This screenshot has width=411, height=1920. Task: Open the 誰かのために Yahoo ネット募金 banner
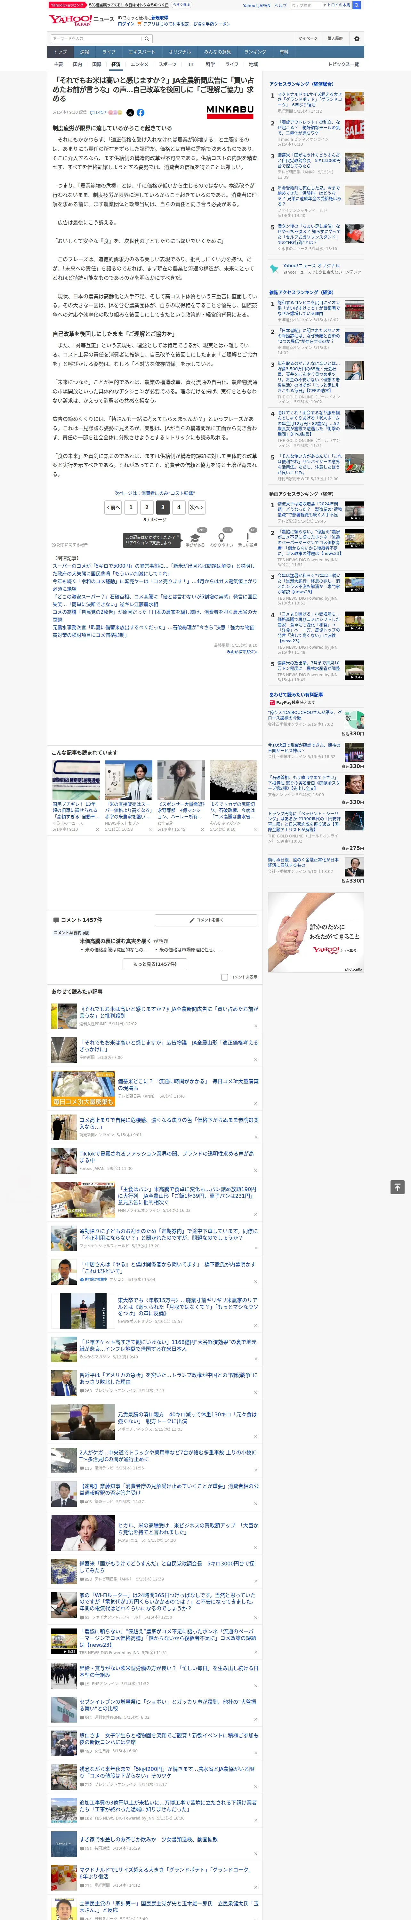tap(316, 932)
